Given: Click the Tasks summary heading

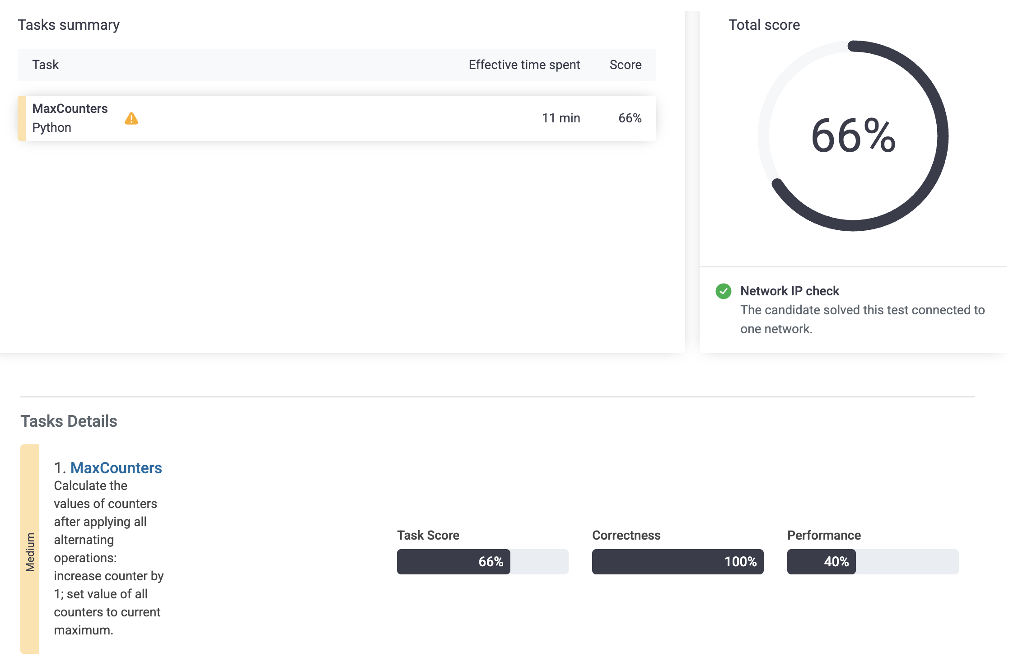Looking at the screenshot, I should click(x=69, y=25).
